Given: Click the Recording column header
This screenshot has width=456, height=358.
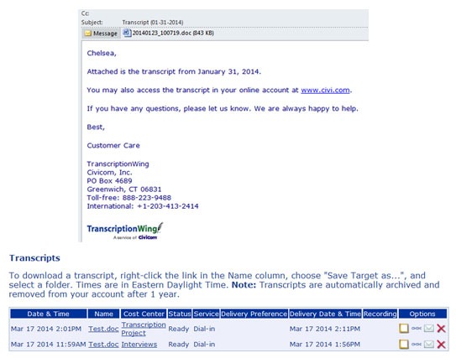Looking at the screenshot, I should click(x=380, y=314).
